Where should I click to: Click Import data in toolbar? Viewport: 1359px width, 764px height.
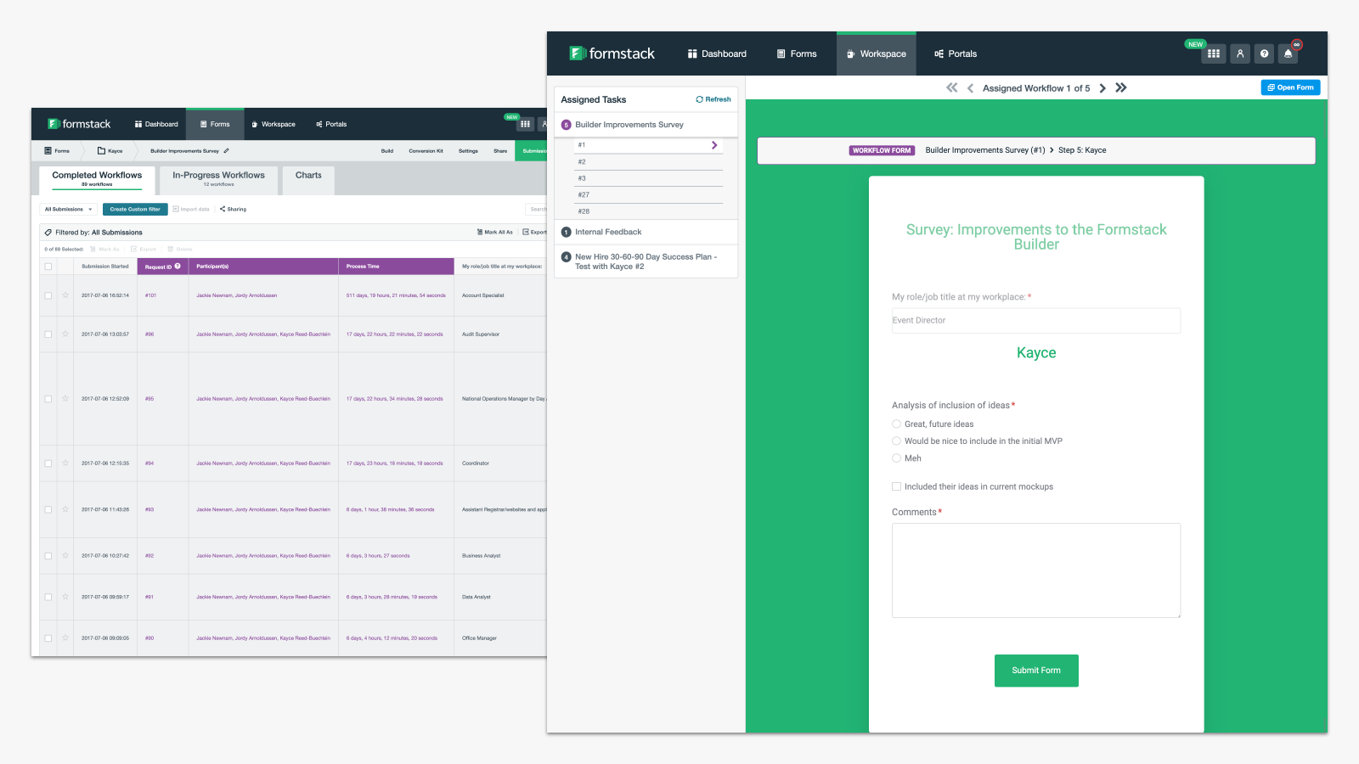tap(191, 209)
